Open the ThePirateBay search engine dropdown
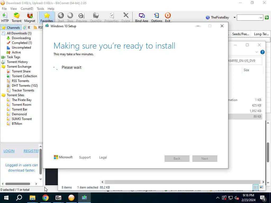Image resolution: width=271 pixels, height=203 pixels. [x=234, y=17]
